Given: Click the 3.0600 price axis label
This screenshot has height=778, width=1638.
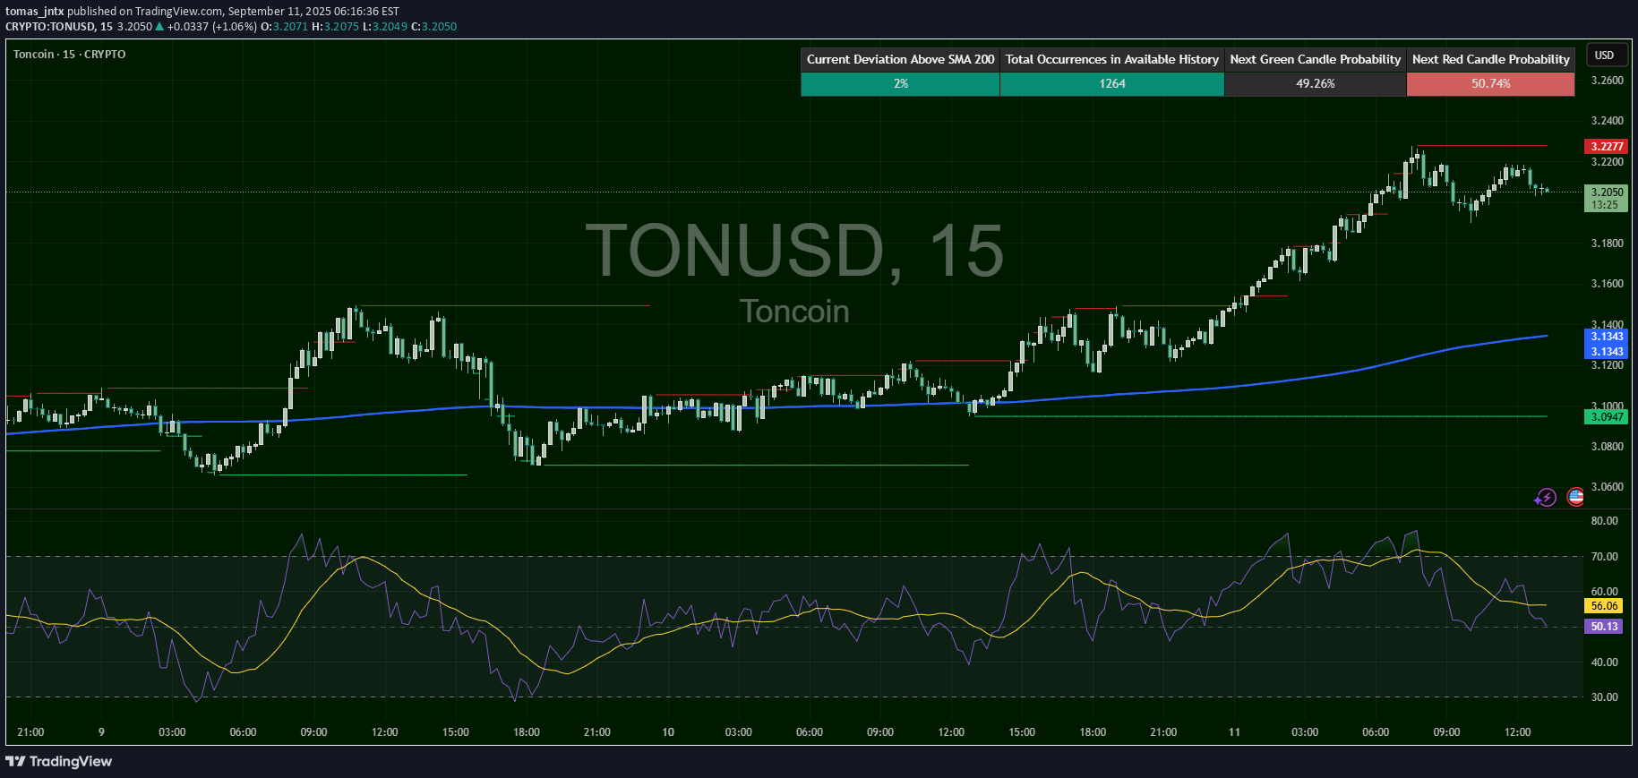Looking at the screenshot, I should click(x=1607, y=487).
